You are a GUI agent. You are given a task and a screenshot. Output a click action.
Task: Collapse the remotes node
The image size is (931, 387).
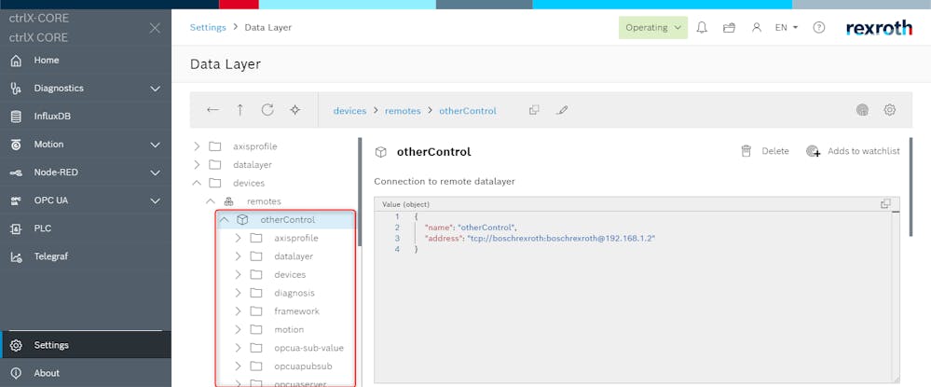click(211, 201)
